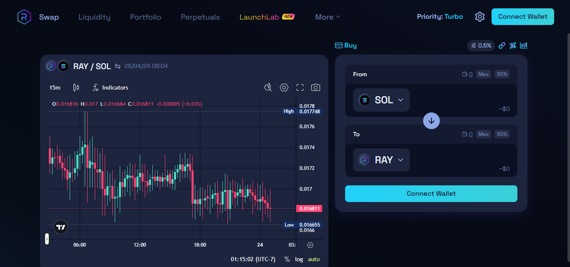The width and height of the screenshot is (570, 267).
Task: Navigate to Portfolio
Action: click(146, 17)
